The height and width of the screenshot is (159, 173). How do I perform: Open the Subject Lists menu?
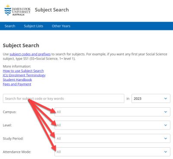point(33,26)
